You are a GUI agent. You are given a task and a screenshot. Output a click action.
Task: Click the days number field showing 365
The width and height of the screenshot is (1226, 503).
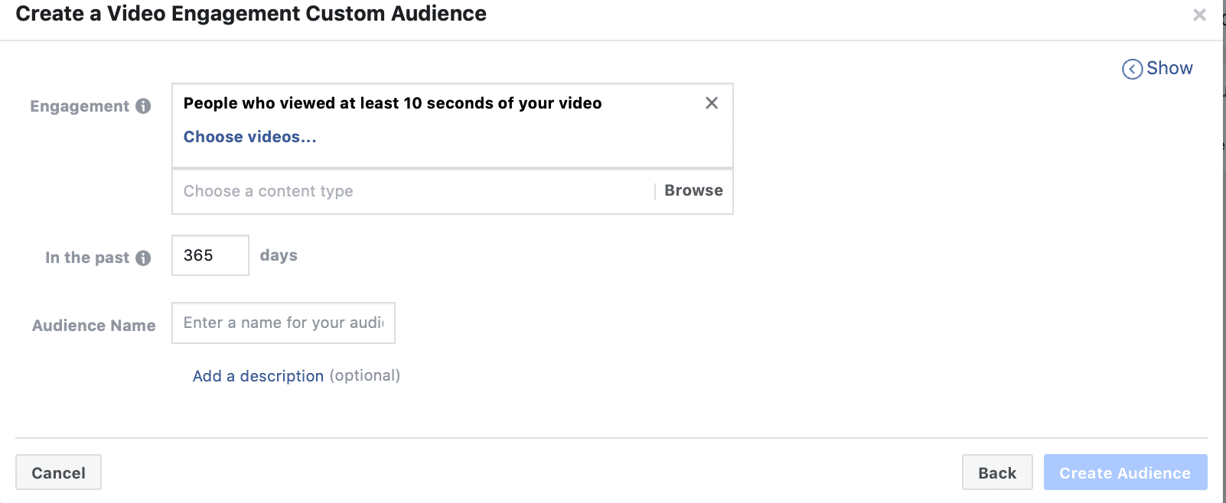[x=210, y=255]
